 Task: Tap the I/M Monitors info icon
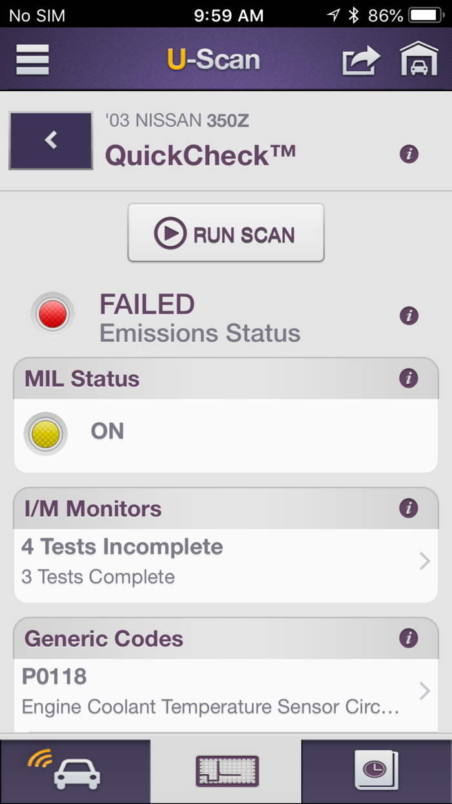click(409, 509)
